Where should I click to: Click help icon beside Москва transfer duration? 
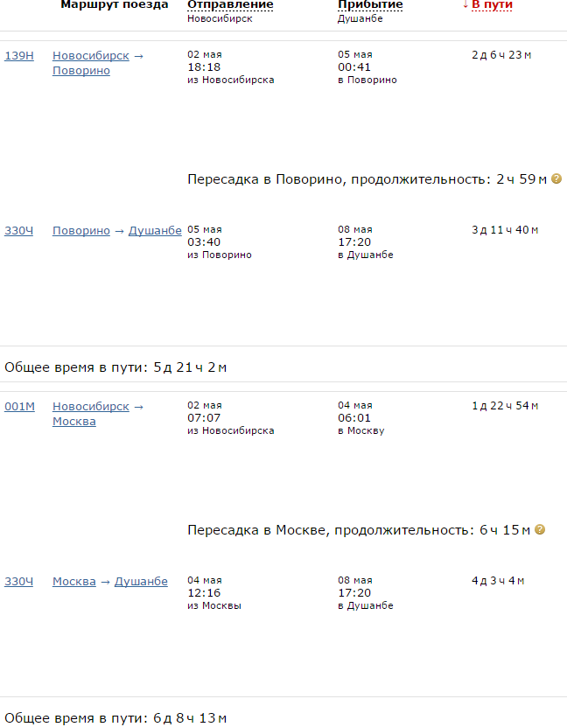pos(540,530)
